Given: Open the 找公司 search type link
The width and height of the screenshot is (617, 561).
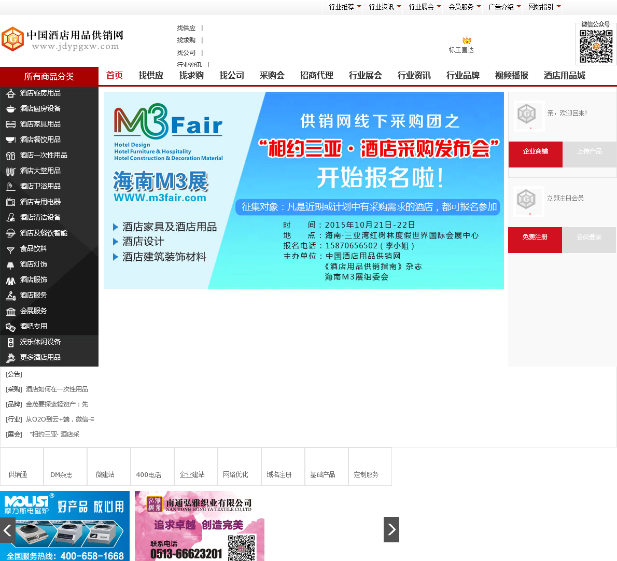Looking at the screenshot, I should coord(186,52).
